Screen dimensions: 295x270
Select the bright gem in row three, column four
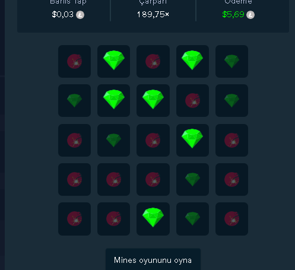(x=192, y=140)
